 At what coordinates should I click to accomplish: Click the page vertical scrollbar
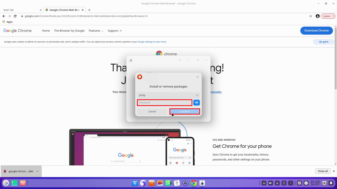[x=335, y=58]
